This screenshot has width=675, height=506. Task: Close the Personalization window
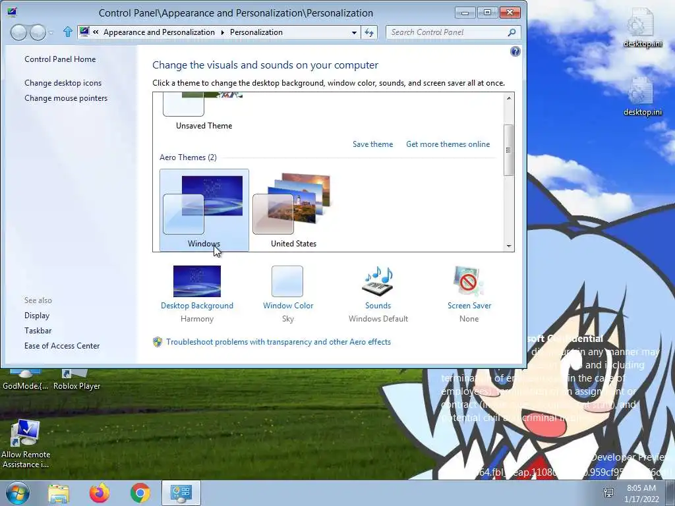coord(510,13)
